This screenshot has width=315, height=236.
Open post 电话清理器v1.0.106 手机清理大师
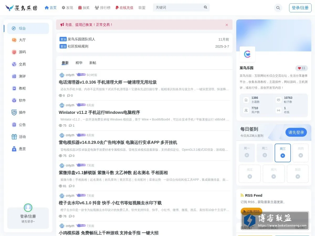(x=108, y=82)
